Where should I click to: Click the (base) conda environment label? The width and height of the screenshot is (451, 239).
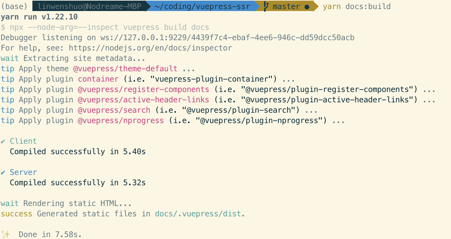click(14, 6)
